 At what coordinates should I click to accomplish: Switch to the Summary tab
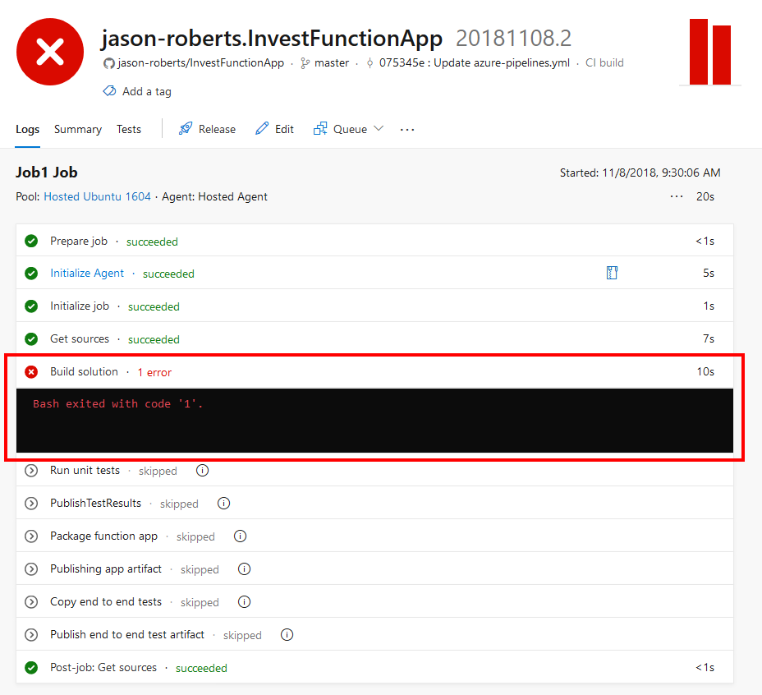tap(77, 129)
